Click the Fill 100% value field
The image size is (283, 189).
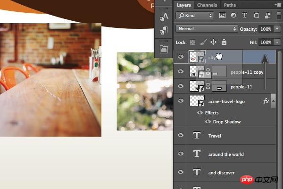click(266, 43)
